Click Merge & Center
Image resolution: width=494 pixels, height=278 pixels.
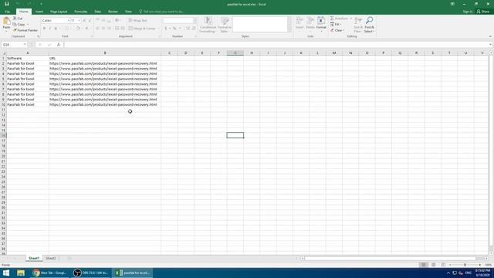click(x=142, y=29)
